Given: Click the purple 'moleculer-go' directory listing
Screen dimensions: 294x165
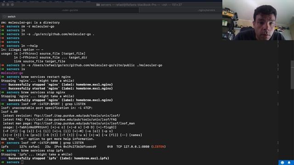Looking at the screenshot, I should click(12, 73).
